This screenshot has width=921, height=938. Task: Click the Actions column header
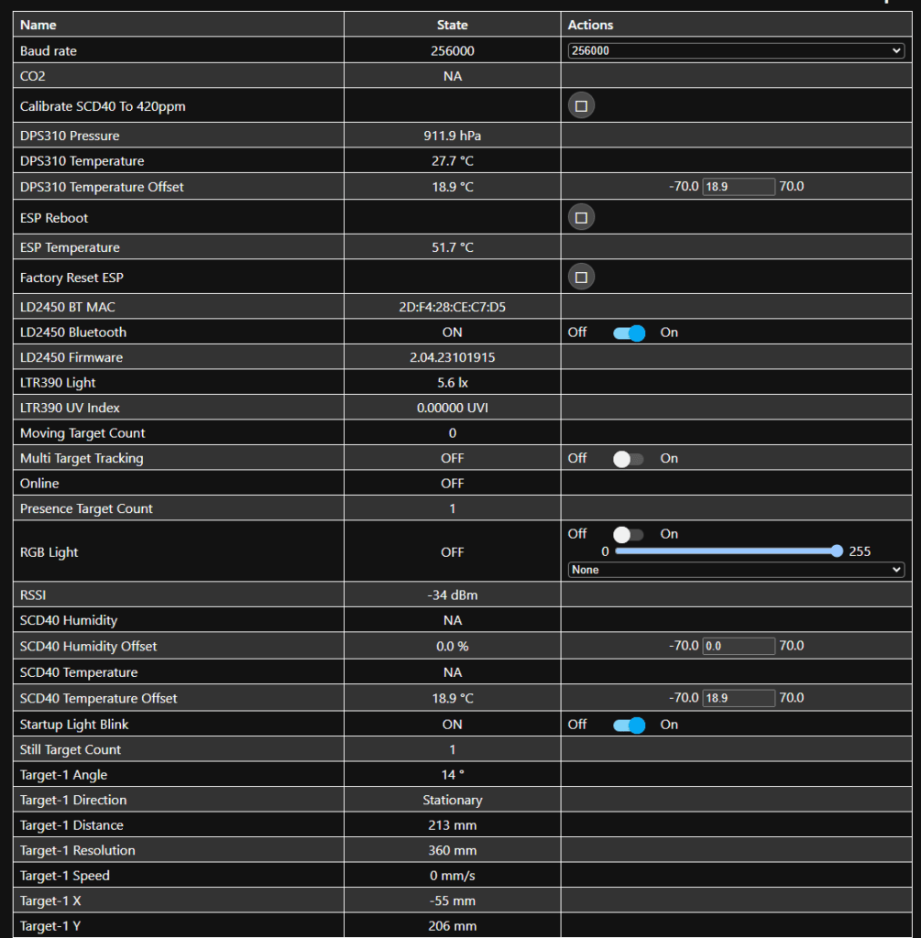[590, 25]
